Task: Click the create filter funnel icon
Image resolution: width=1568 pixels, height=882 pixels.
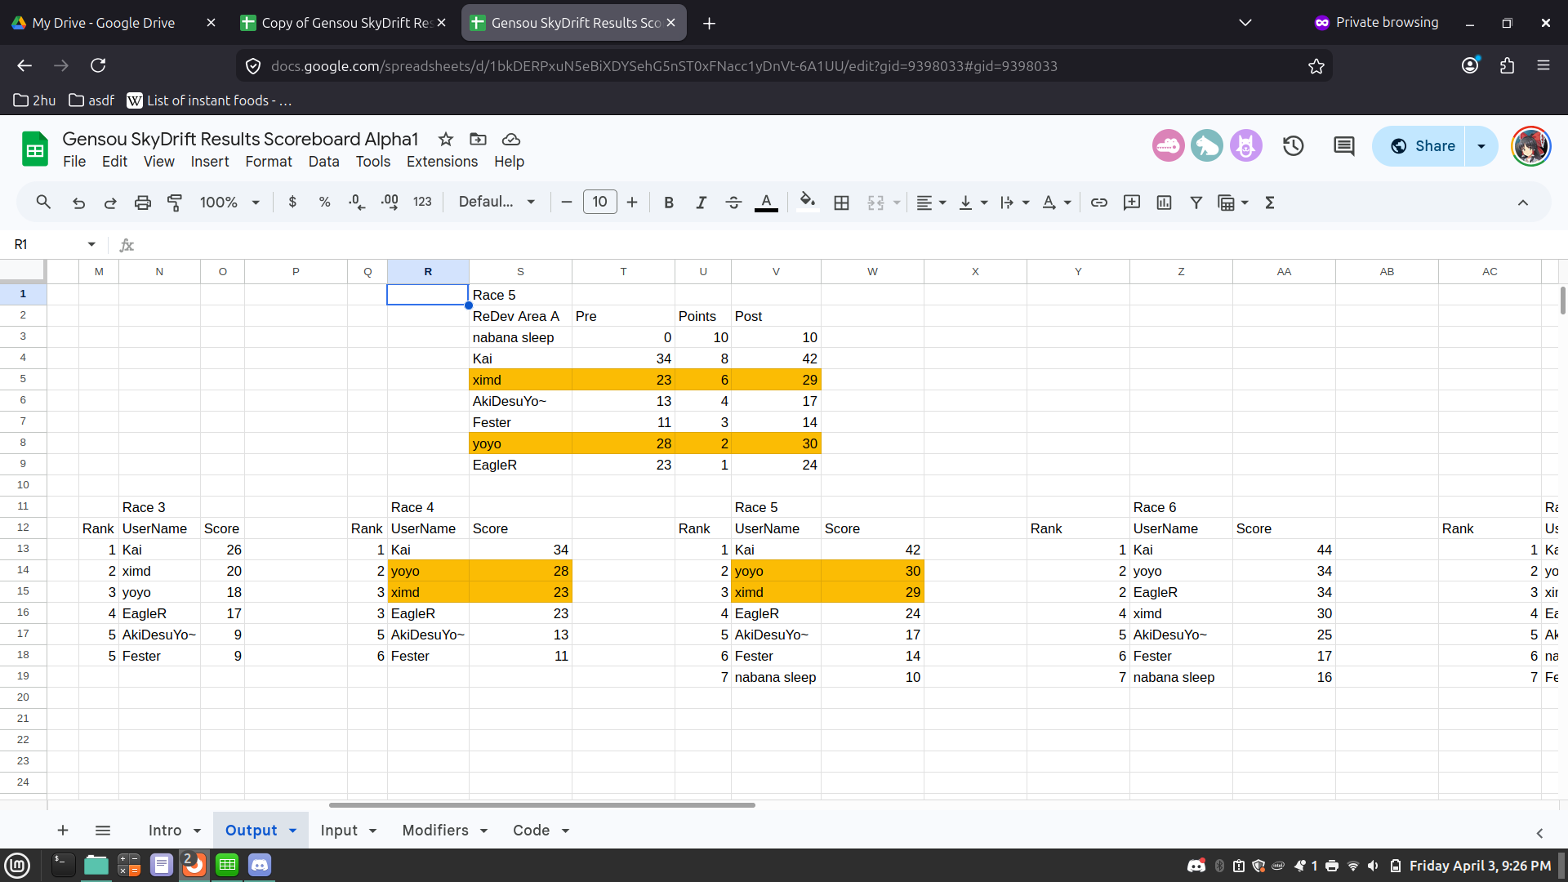Action: [x=1196, y=203]
